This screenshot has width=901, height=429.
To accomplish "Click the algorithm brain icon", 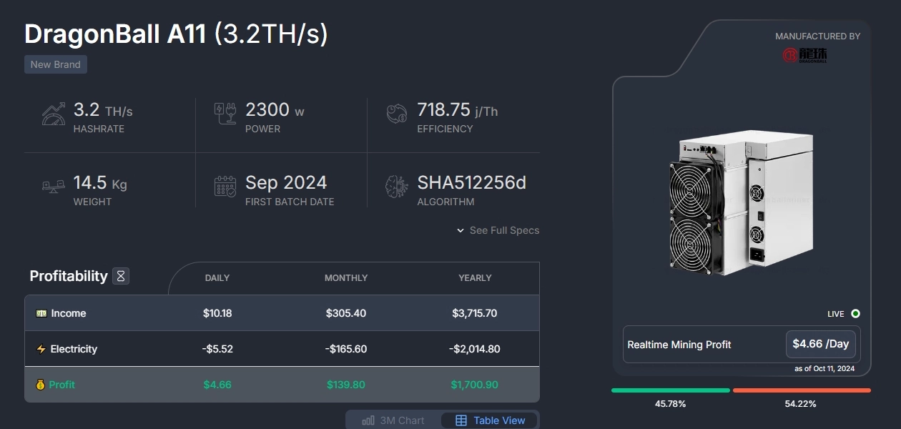I will pos(397,187).
